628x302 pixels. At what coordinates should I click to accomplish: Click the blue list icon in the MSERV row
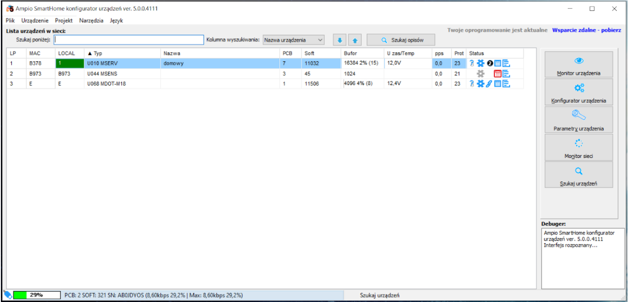pyautogui.click(x=506, y=63)
